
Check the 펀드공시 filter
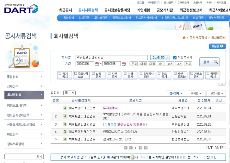pyautogui.click(x=159, y=73)
